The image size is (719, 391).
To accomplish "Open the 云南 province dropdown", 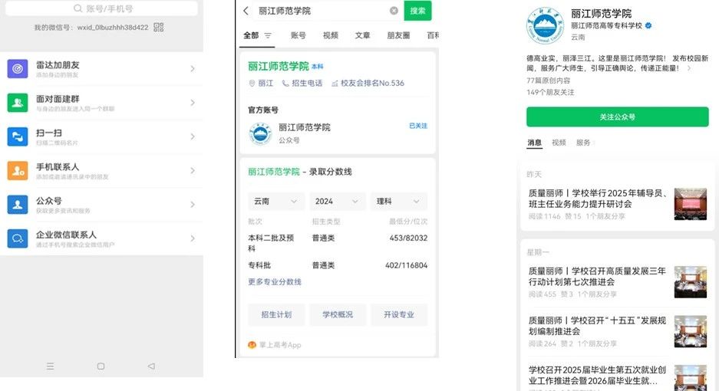I will [276, 201].
